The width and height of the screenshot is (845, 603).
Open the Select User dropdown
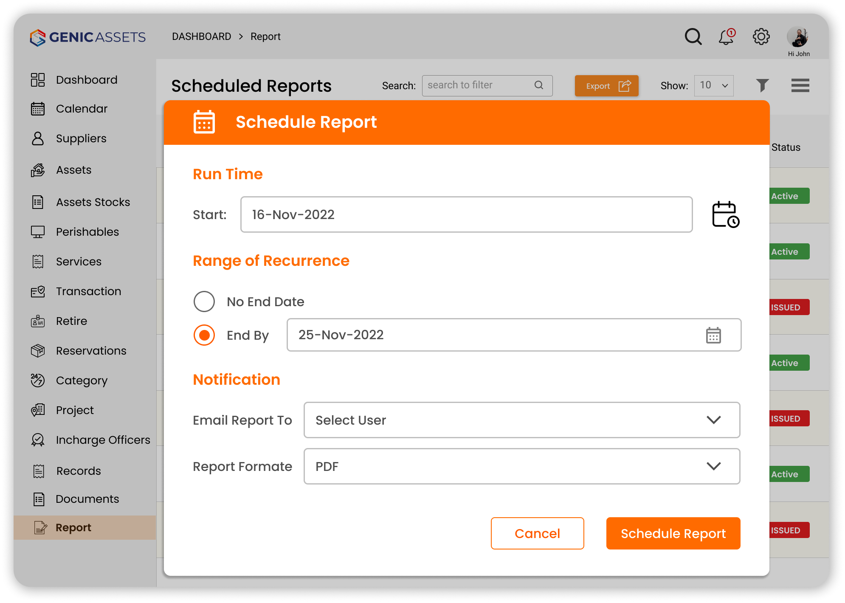tap(521, 420)
